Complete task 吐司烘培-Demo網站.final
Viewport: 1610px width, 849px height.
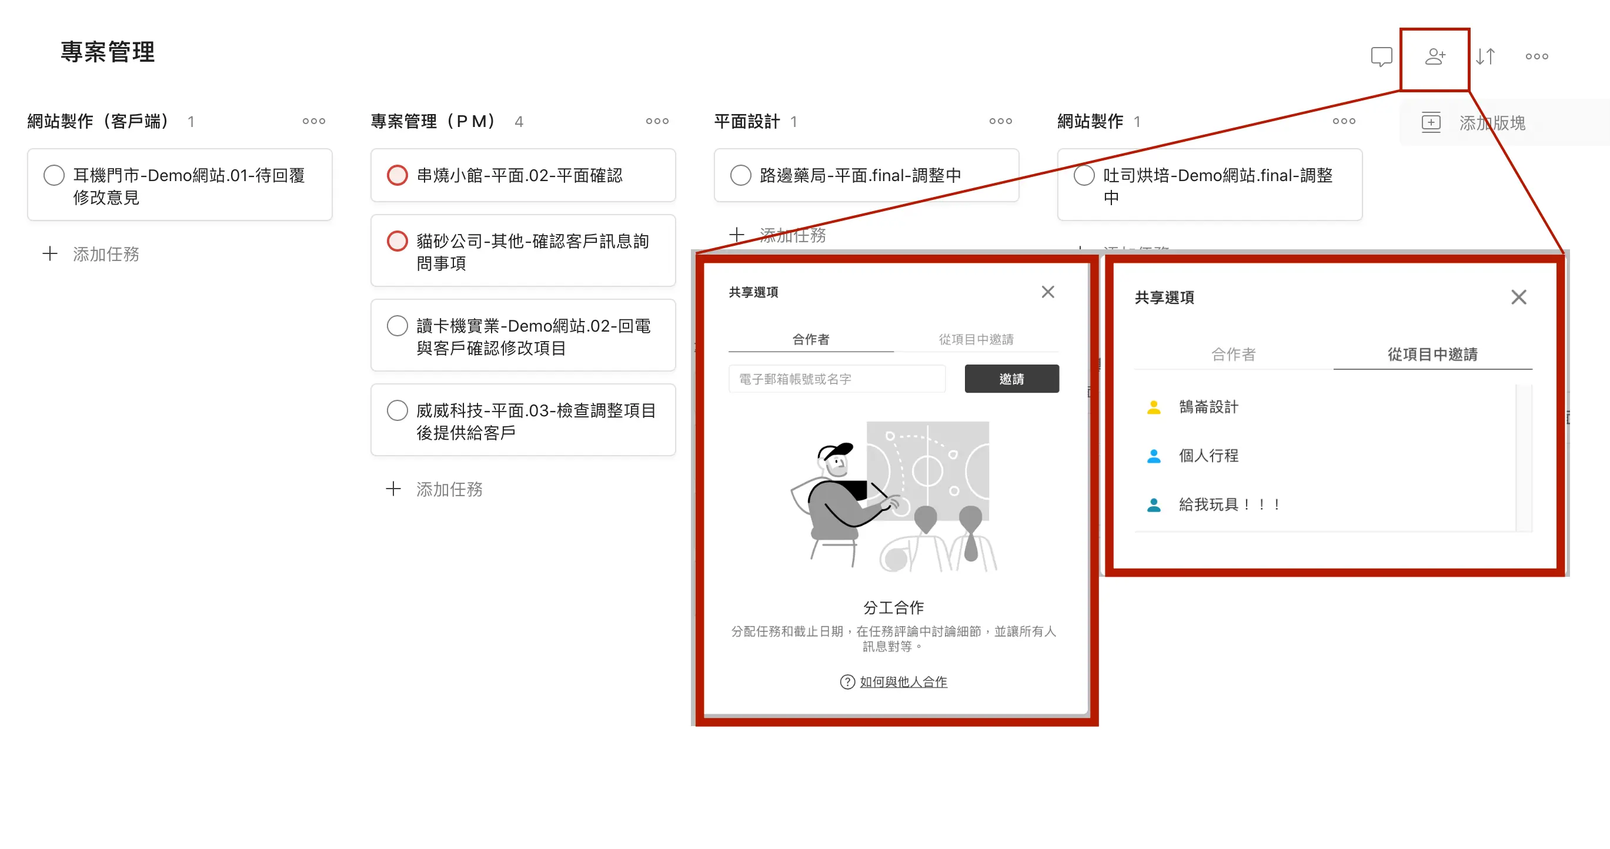click(1084, 176)
